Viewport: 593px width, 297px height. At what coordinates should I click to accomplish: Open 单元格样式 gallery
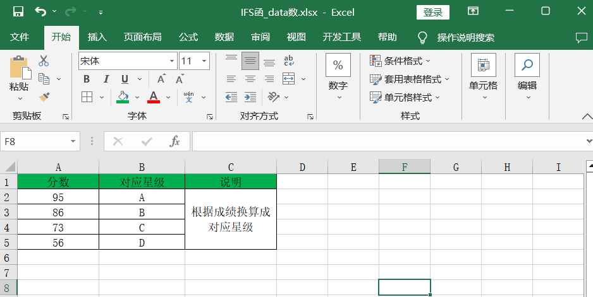click(405, 97)
